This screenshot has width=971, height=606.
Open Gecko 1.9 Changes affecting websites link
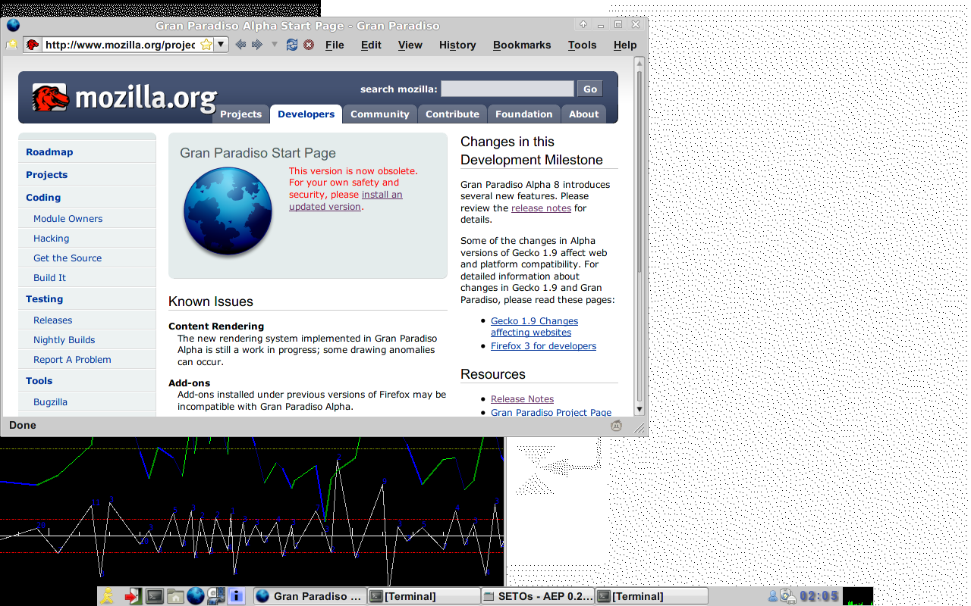tap(534, 326)
